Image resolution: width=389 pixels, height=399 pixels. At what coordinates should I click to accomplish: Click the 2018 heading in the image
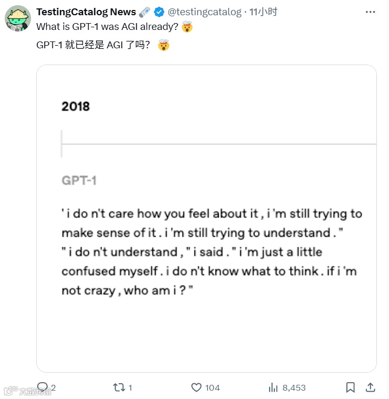tap(76, 107)
